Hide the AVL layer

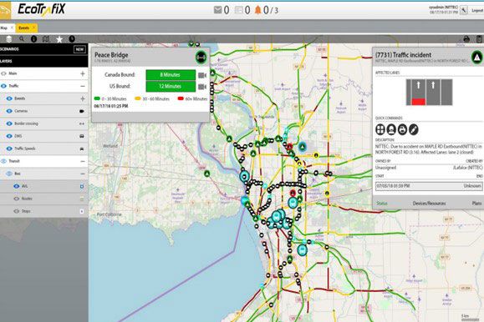17,186
